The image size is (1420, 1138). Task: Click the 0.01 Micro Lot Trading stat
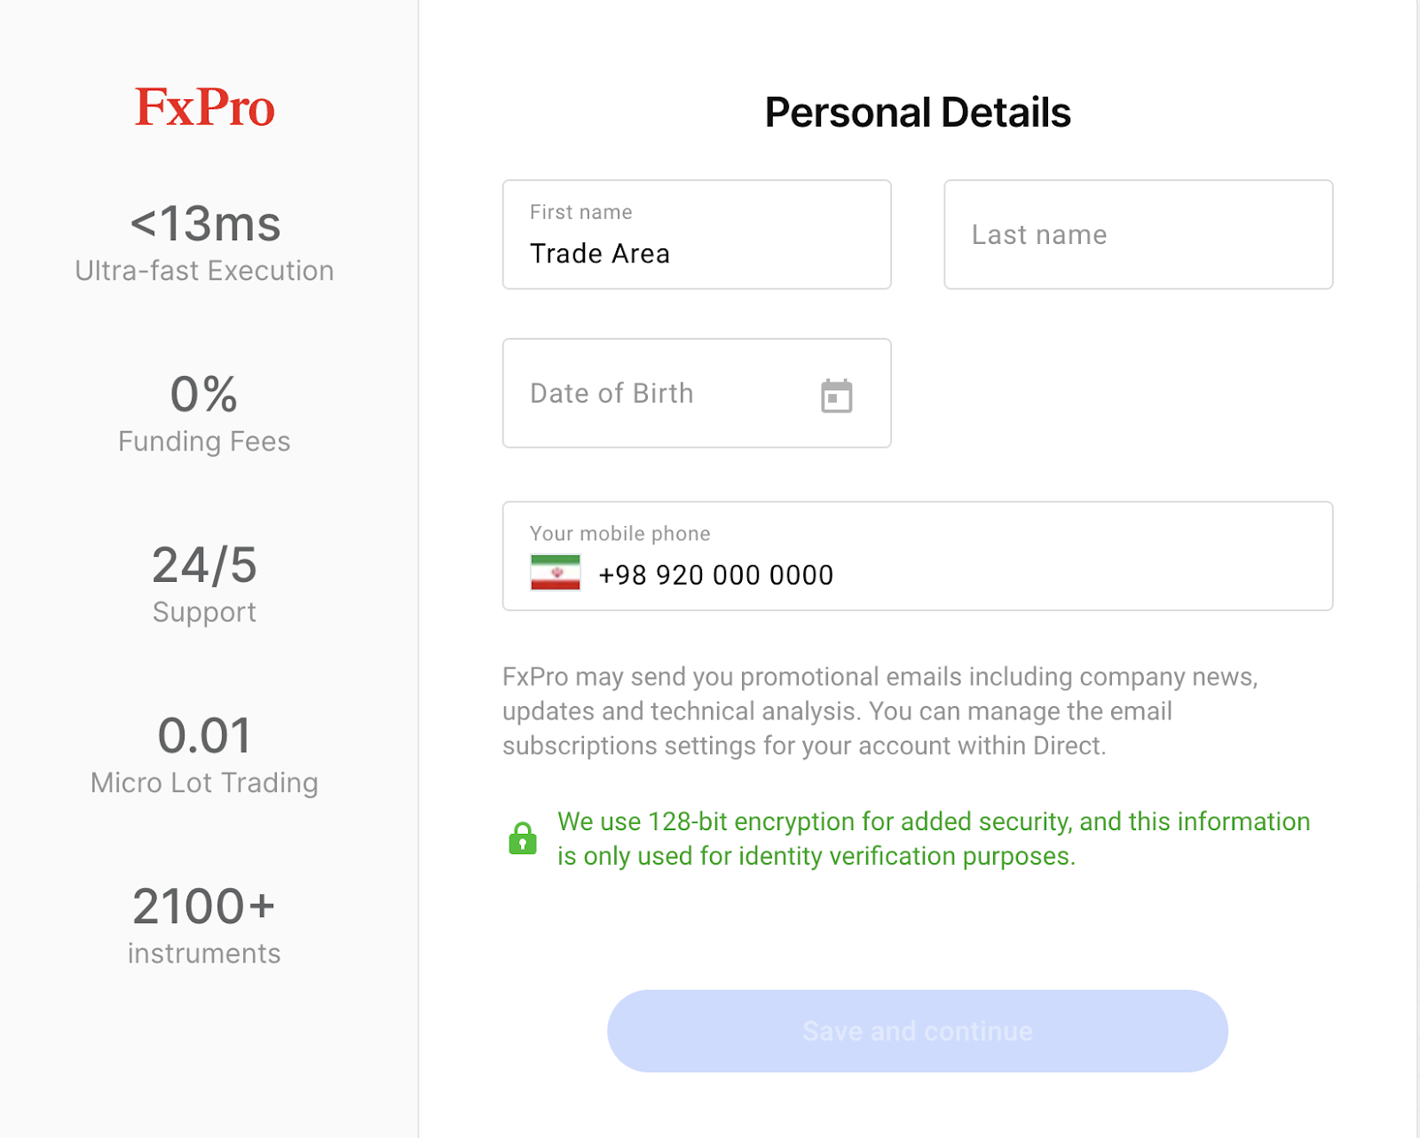[205, 755]
